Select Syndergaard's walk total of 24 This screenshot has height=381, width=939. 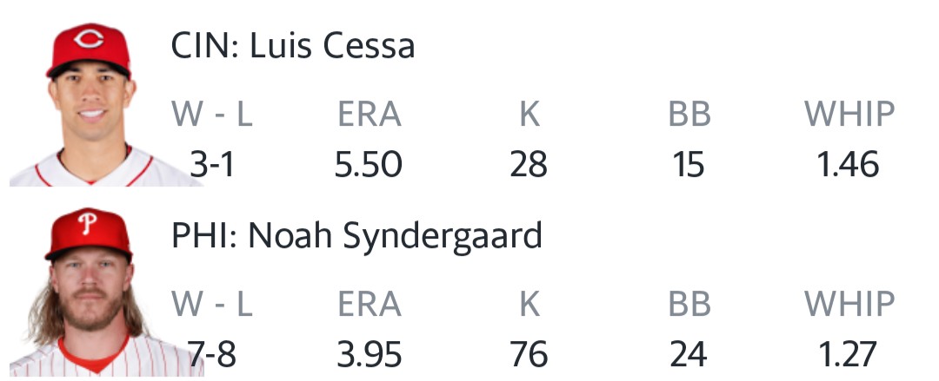689,354
